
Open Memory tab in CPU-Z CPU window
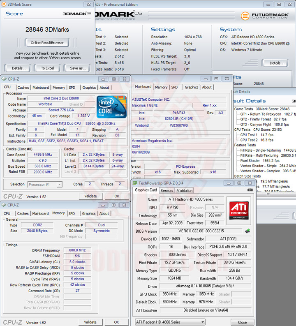point(59,88)
